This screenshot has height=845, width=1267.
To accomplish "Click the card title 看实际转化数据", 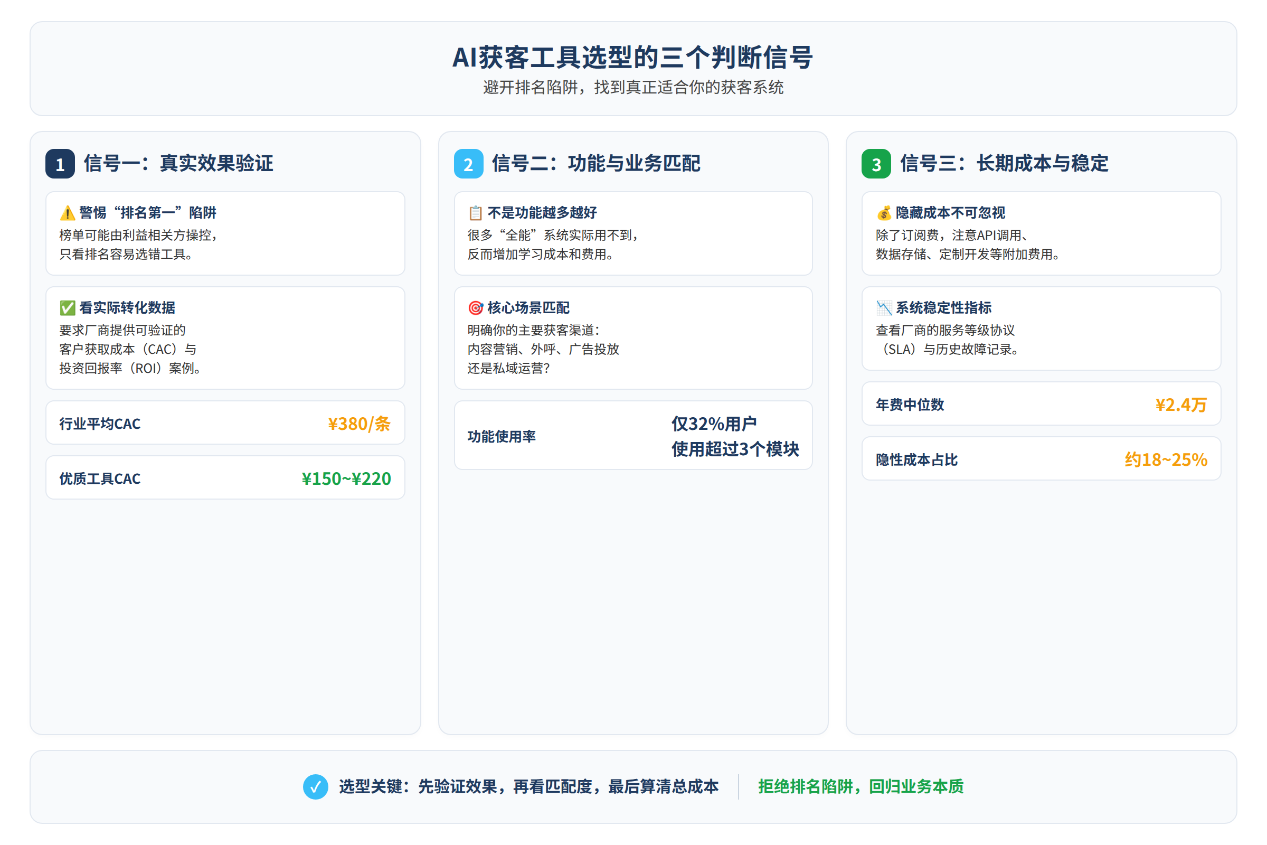I will (127, 308).
